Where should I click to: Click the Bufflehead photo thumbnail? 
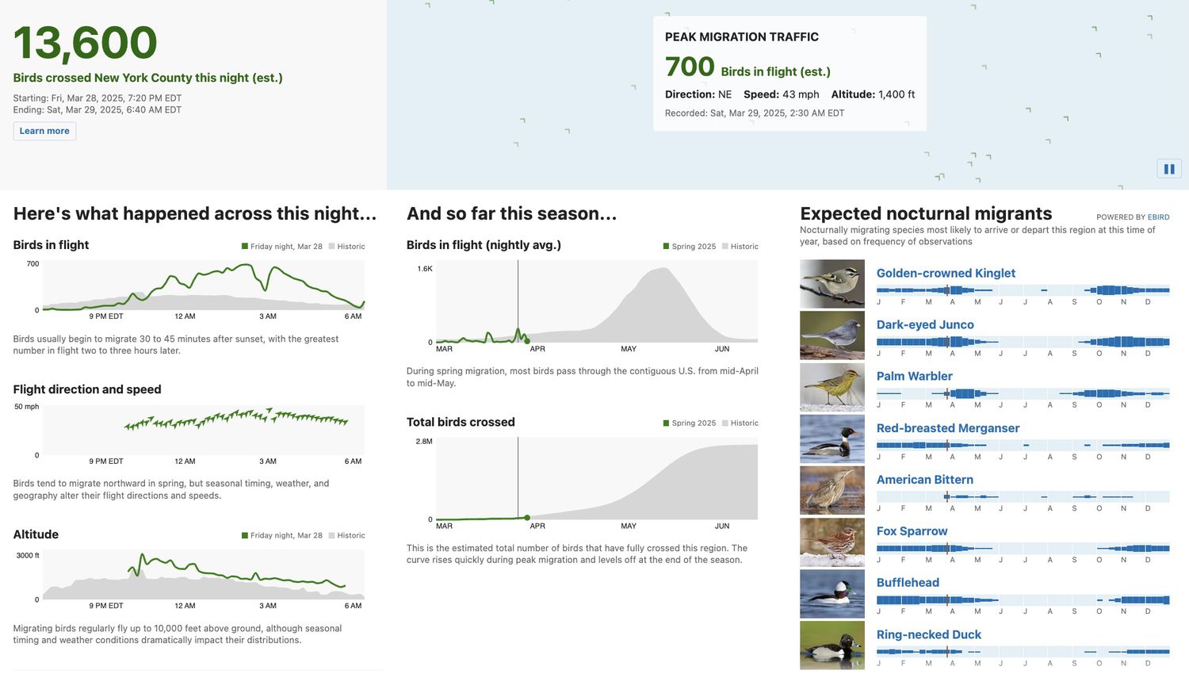tap(832, 593)
